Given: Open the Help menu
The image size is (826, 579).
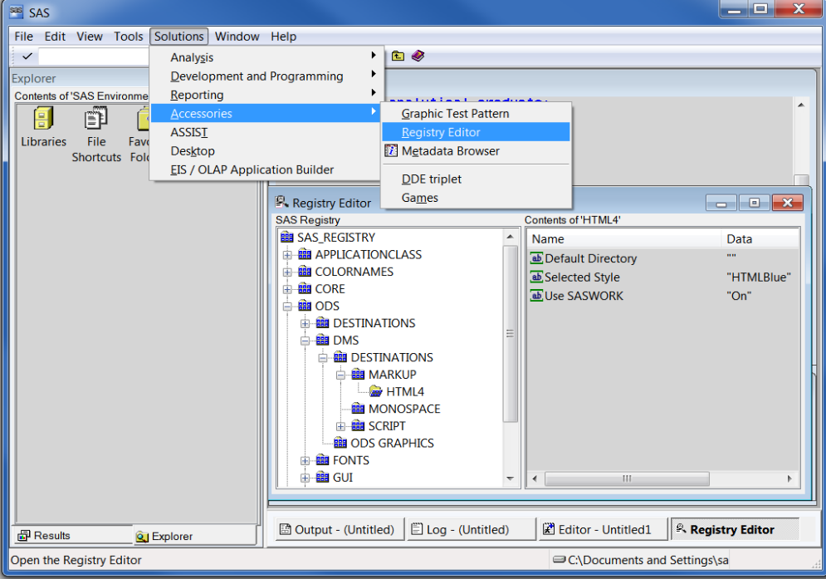Looking at the screenshot, I should 283,36.
